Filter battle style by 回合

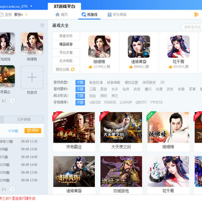tap(93, 96)
